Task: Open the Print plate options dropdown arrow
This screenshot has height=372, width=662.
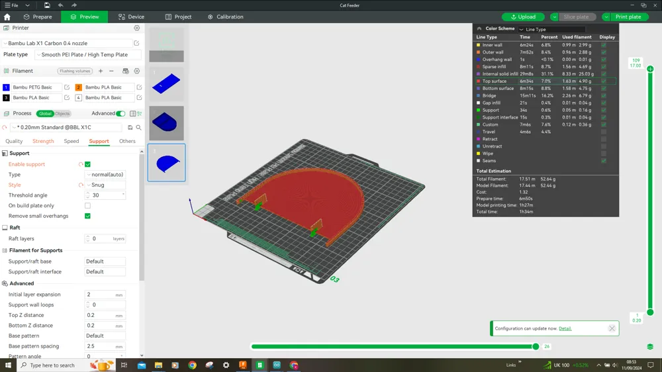Action: (606, 17)
